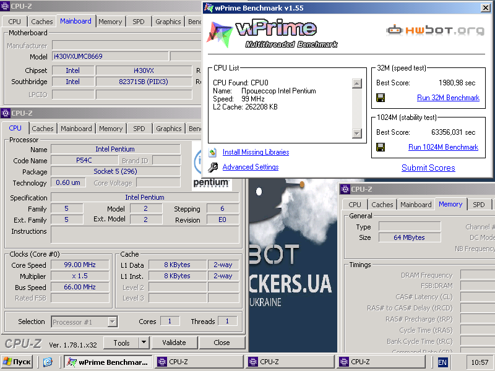
Task: Switch to Caches tab in top CPU-Z
Action: click(42, 22)
